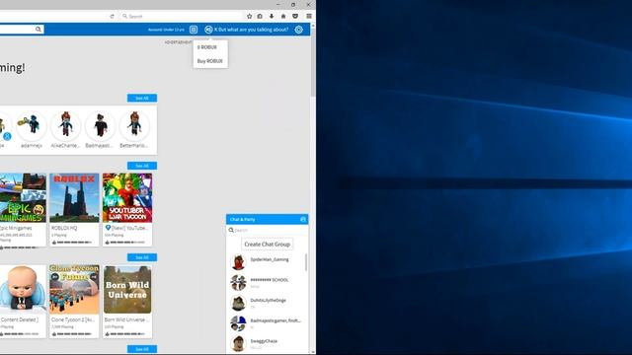Click the Robux icon in the header

(x=208, y=30)
